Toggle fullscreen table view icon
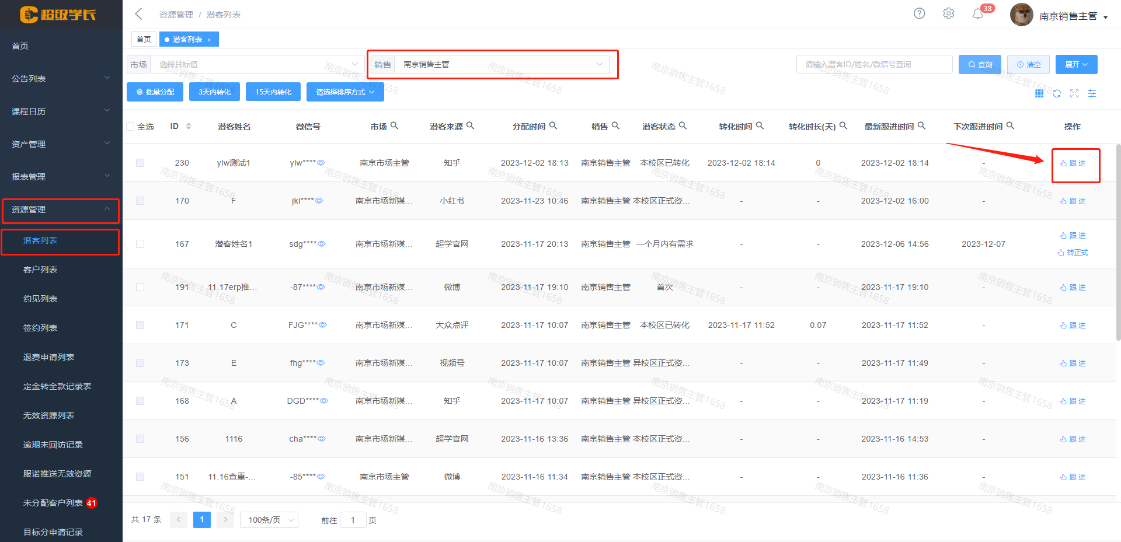Viewport: 1121px width, 542px height. click(x=1074, y=93)
